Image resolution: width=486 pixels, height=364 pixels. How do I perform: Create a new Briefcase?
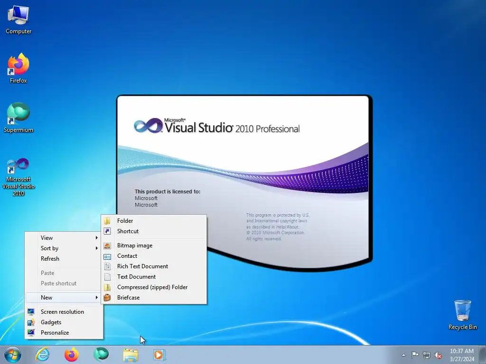click(x=154, y=298)
